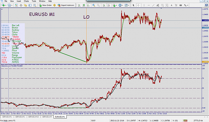Toggle chart shift from right border

(109, 5)
